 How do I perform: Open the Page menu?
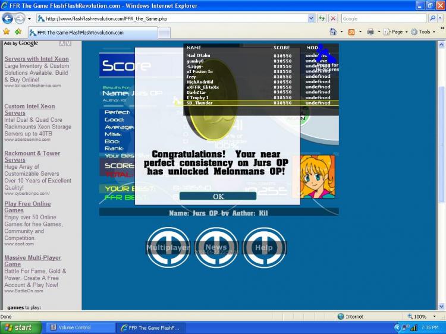pyautogui.click(x=395, y=32)
